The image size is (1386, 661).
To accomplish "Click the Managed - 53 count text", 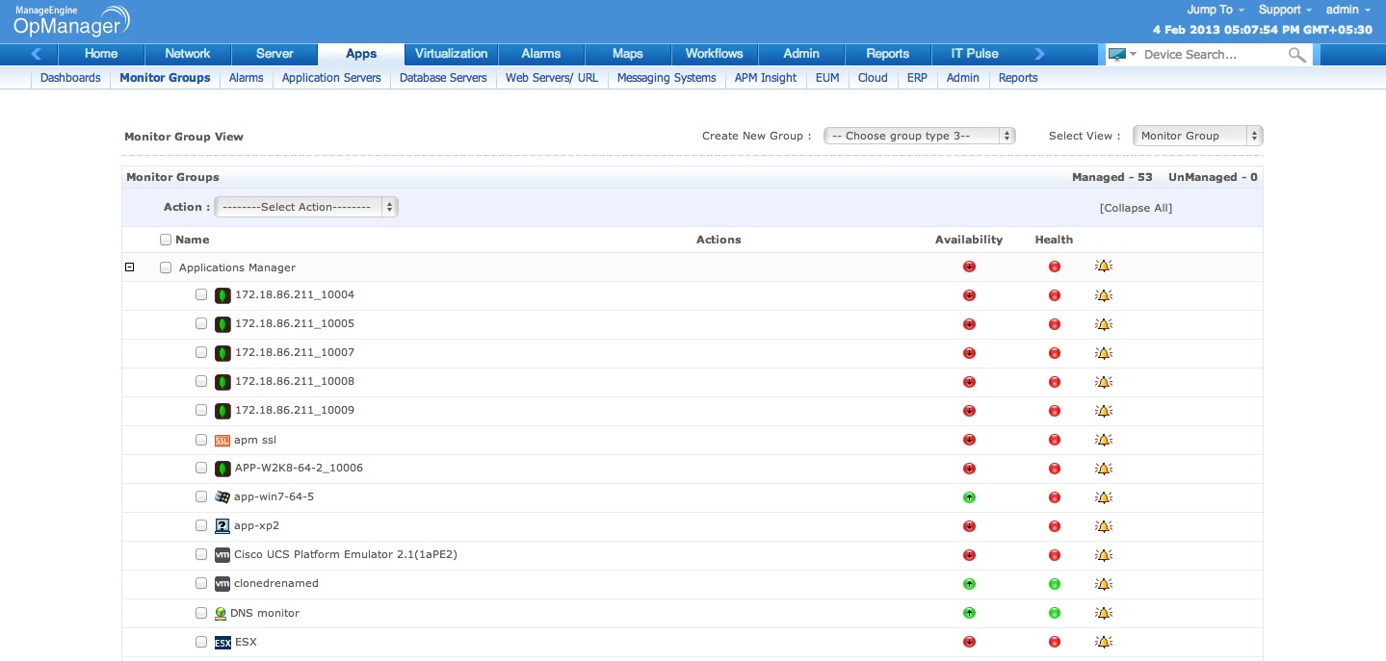I will (x=1112, y=177).
